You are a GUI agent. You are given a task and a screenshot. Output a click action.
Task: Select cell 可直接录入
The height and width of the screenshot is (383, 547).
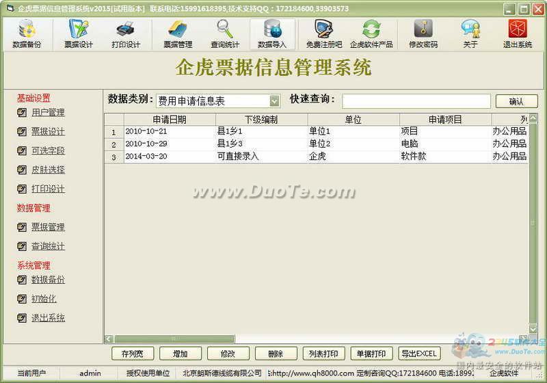262,157
